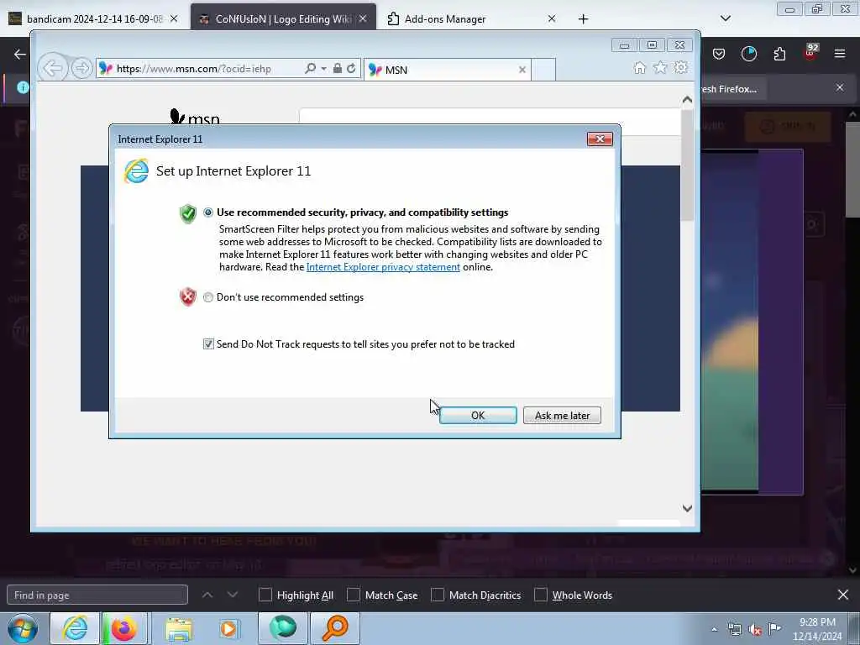860x645 pixels.
Task: Click the lock security icon in IE address bar
Action: click(338, 69)
